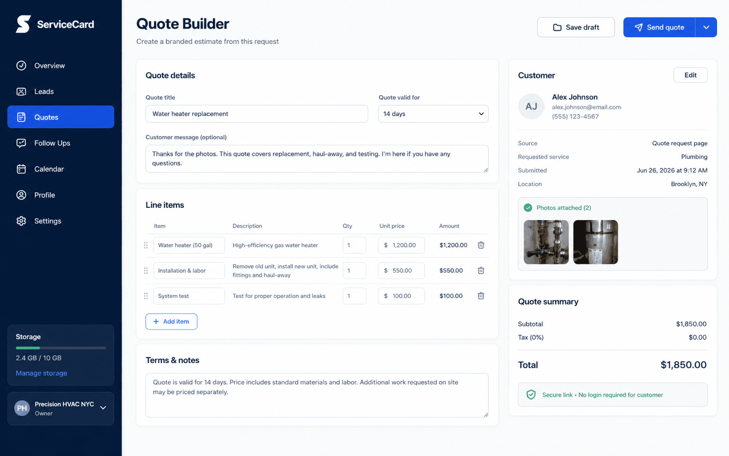Screen dimensions: 729x456
Task: Click the ServiceCard logo icon
Action: click(23, 24)
